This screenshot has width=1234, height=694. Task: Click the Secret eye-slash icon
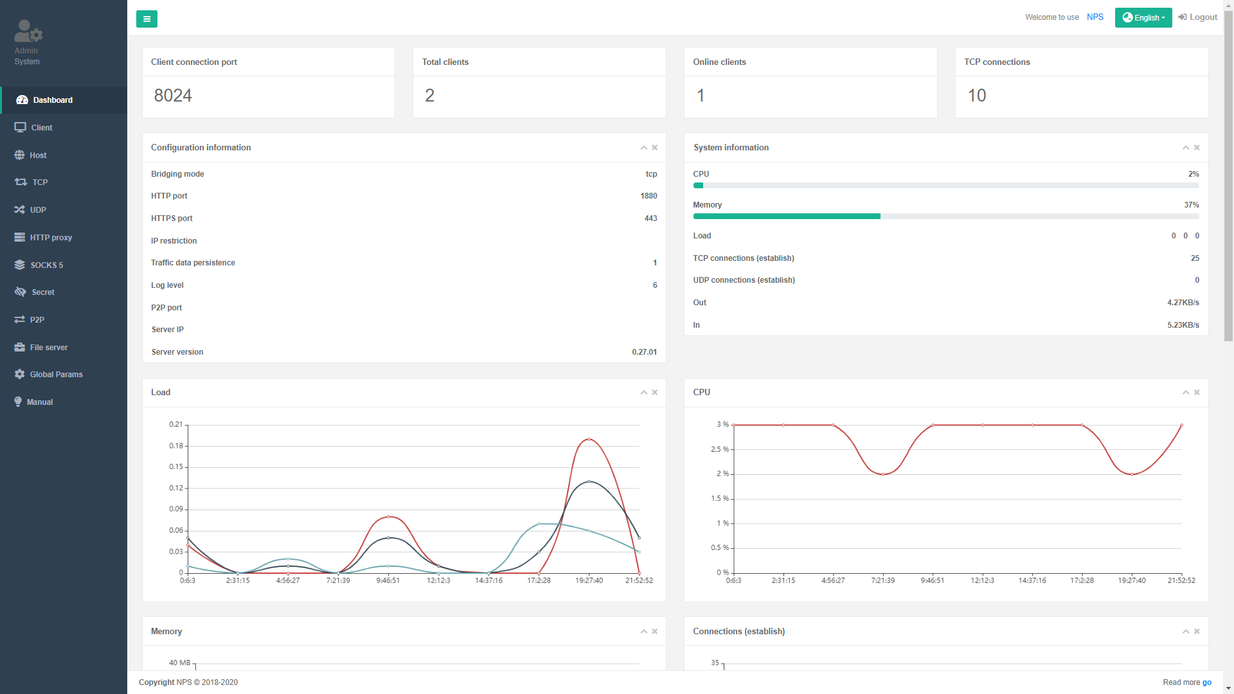21,292
